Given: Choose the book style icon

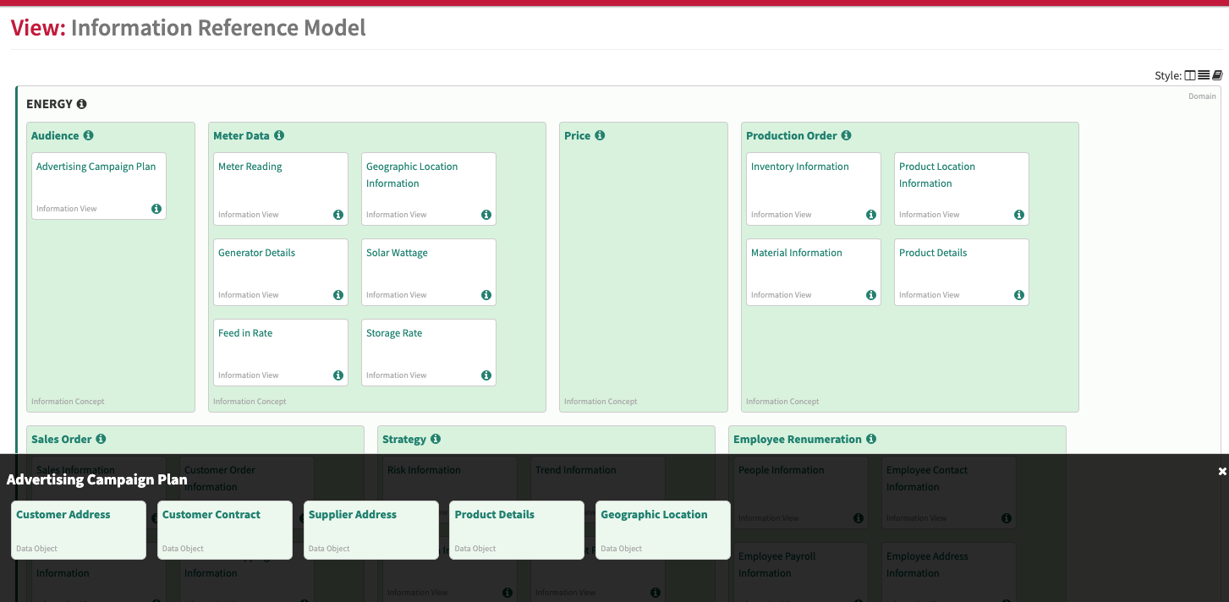Looking at the screenshot, I should tap(1217, 75).
